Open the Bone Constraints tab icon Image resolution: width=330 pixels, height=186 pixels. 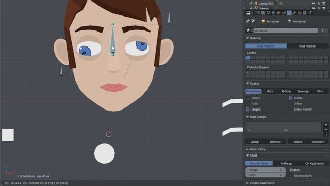click(x=300, y=13)
